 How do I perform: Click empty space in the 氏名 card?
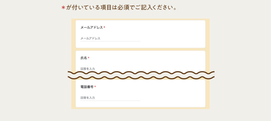(172, 61)
